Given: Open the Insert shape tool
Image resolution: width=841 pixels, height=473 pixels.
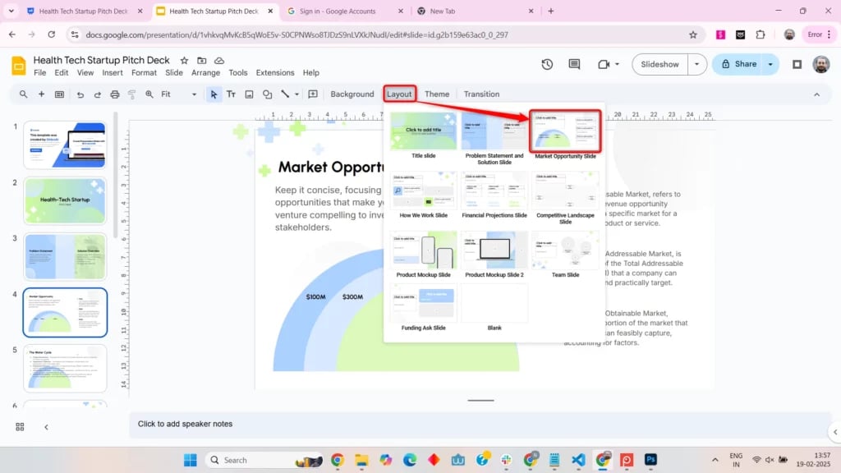Looking at the screenshot, I should (x=268, y=94).
